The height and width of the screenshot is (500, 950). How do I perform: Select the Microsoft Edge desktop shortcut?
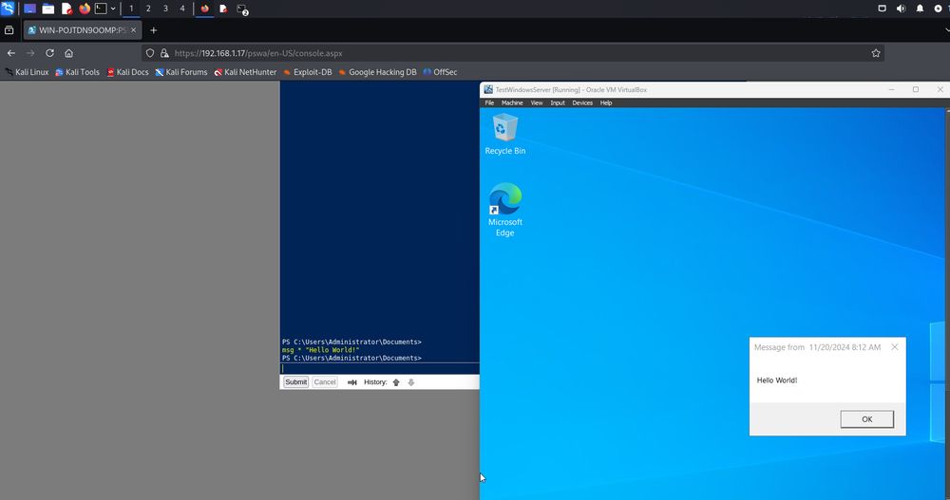coord(505,210)
